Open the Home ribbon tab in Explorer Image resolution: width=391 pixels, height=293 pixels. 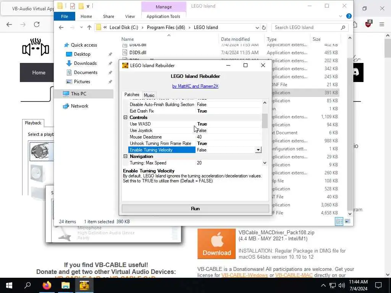tap(86, 16)
